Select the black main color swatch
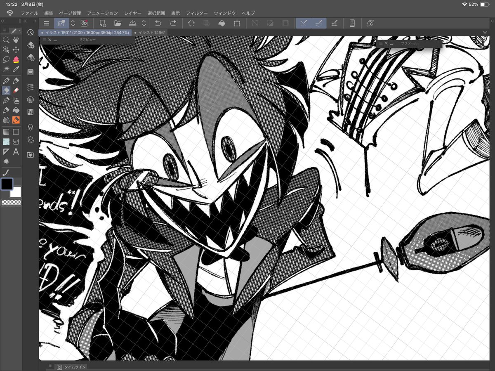The height and width of the screenshot is (371, 495). click(7, 184)
